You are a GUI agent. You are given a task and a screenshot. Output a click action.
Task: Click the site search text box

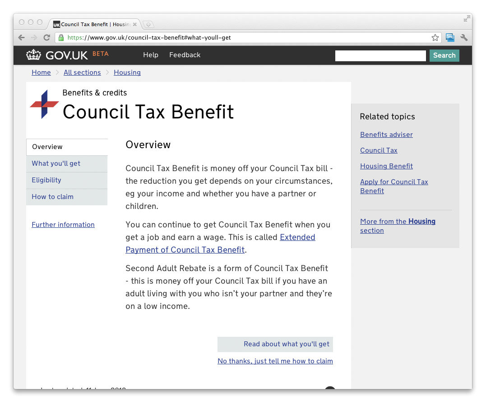pos(380,56)
